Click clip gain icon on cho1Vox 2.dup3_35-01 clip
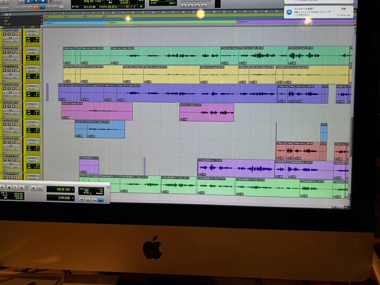380x285 pixels. pos(63,118)
